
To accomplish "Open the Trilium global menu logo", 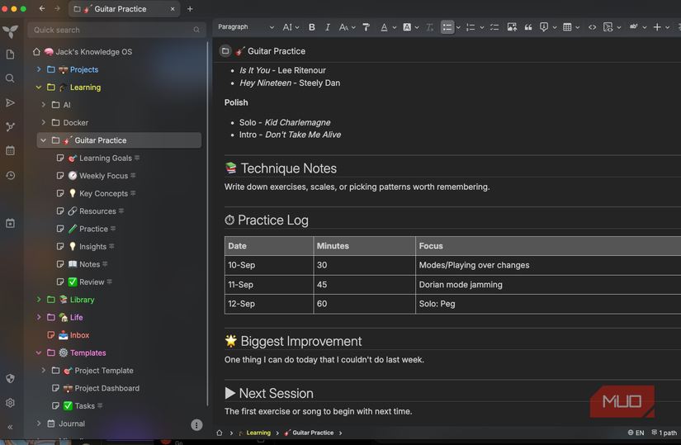I will pos(10,31).
